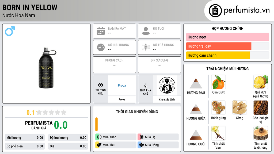
Task: Select the Tinh chất Vani note image
Action: 218,133
